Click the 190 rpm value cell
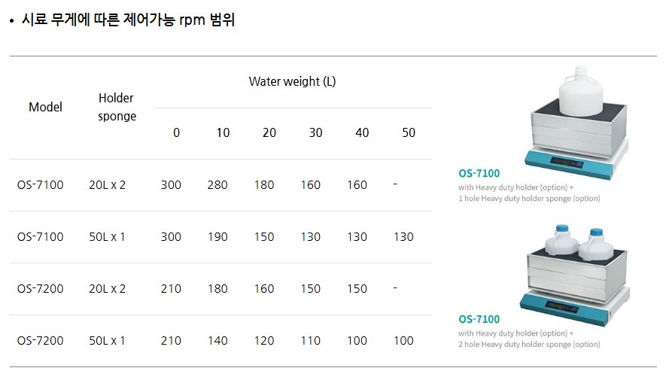This screenshot has height=374, width=666. [x=217, y=236]
